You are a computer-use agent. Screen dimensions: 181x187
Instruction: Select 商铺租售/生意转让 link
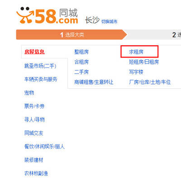pos(94,82)
